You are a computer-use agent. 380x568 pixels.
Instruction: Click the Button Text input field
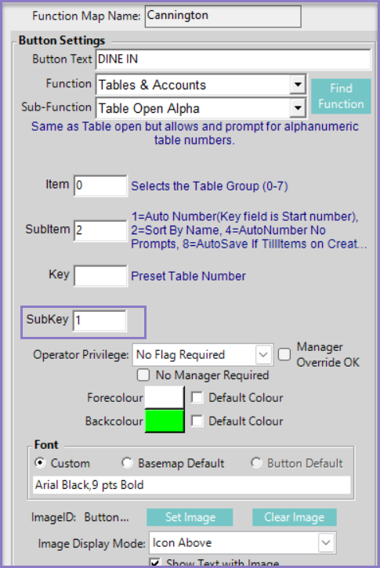pos(233,59)
